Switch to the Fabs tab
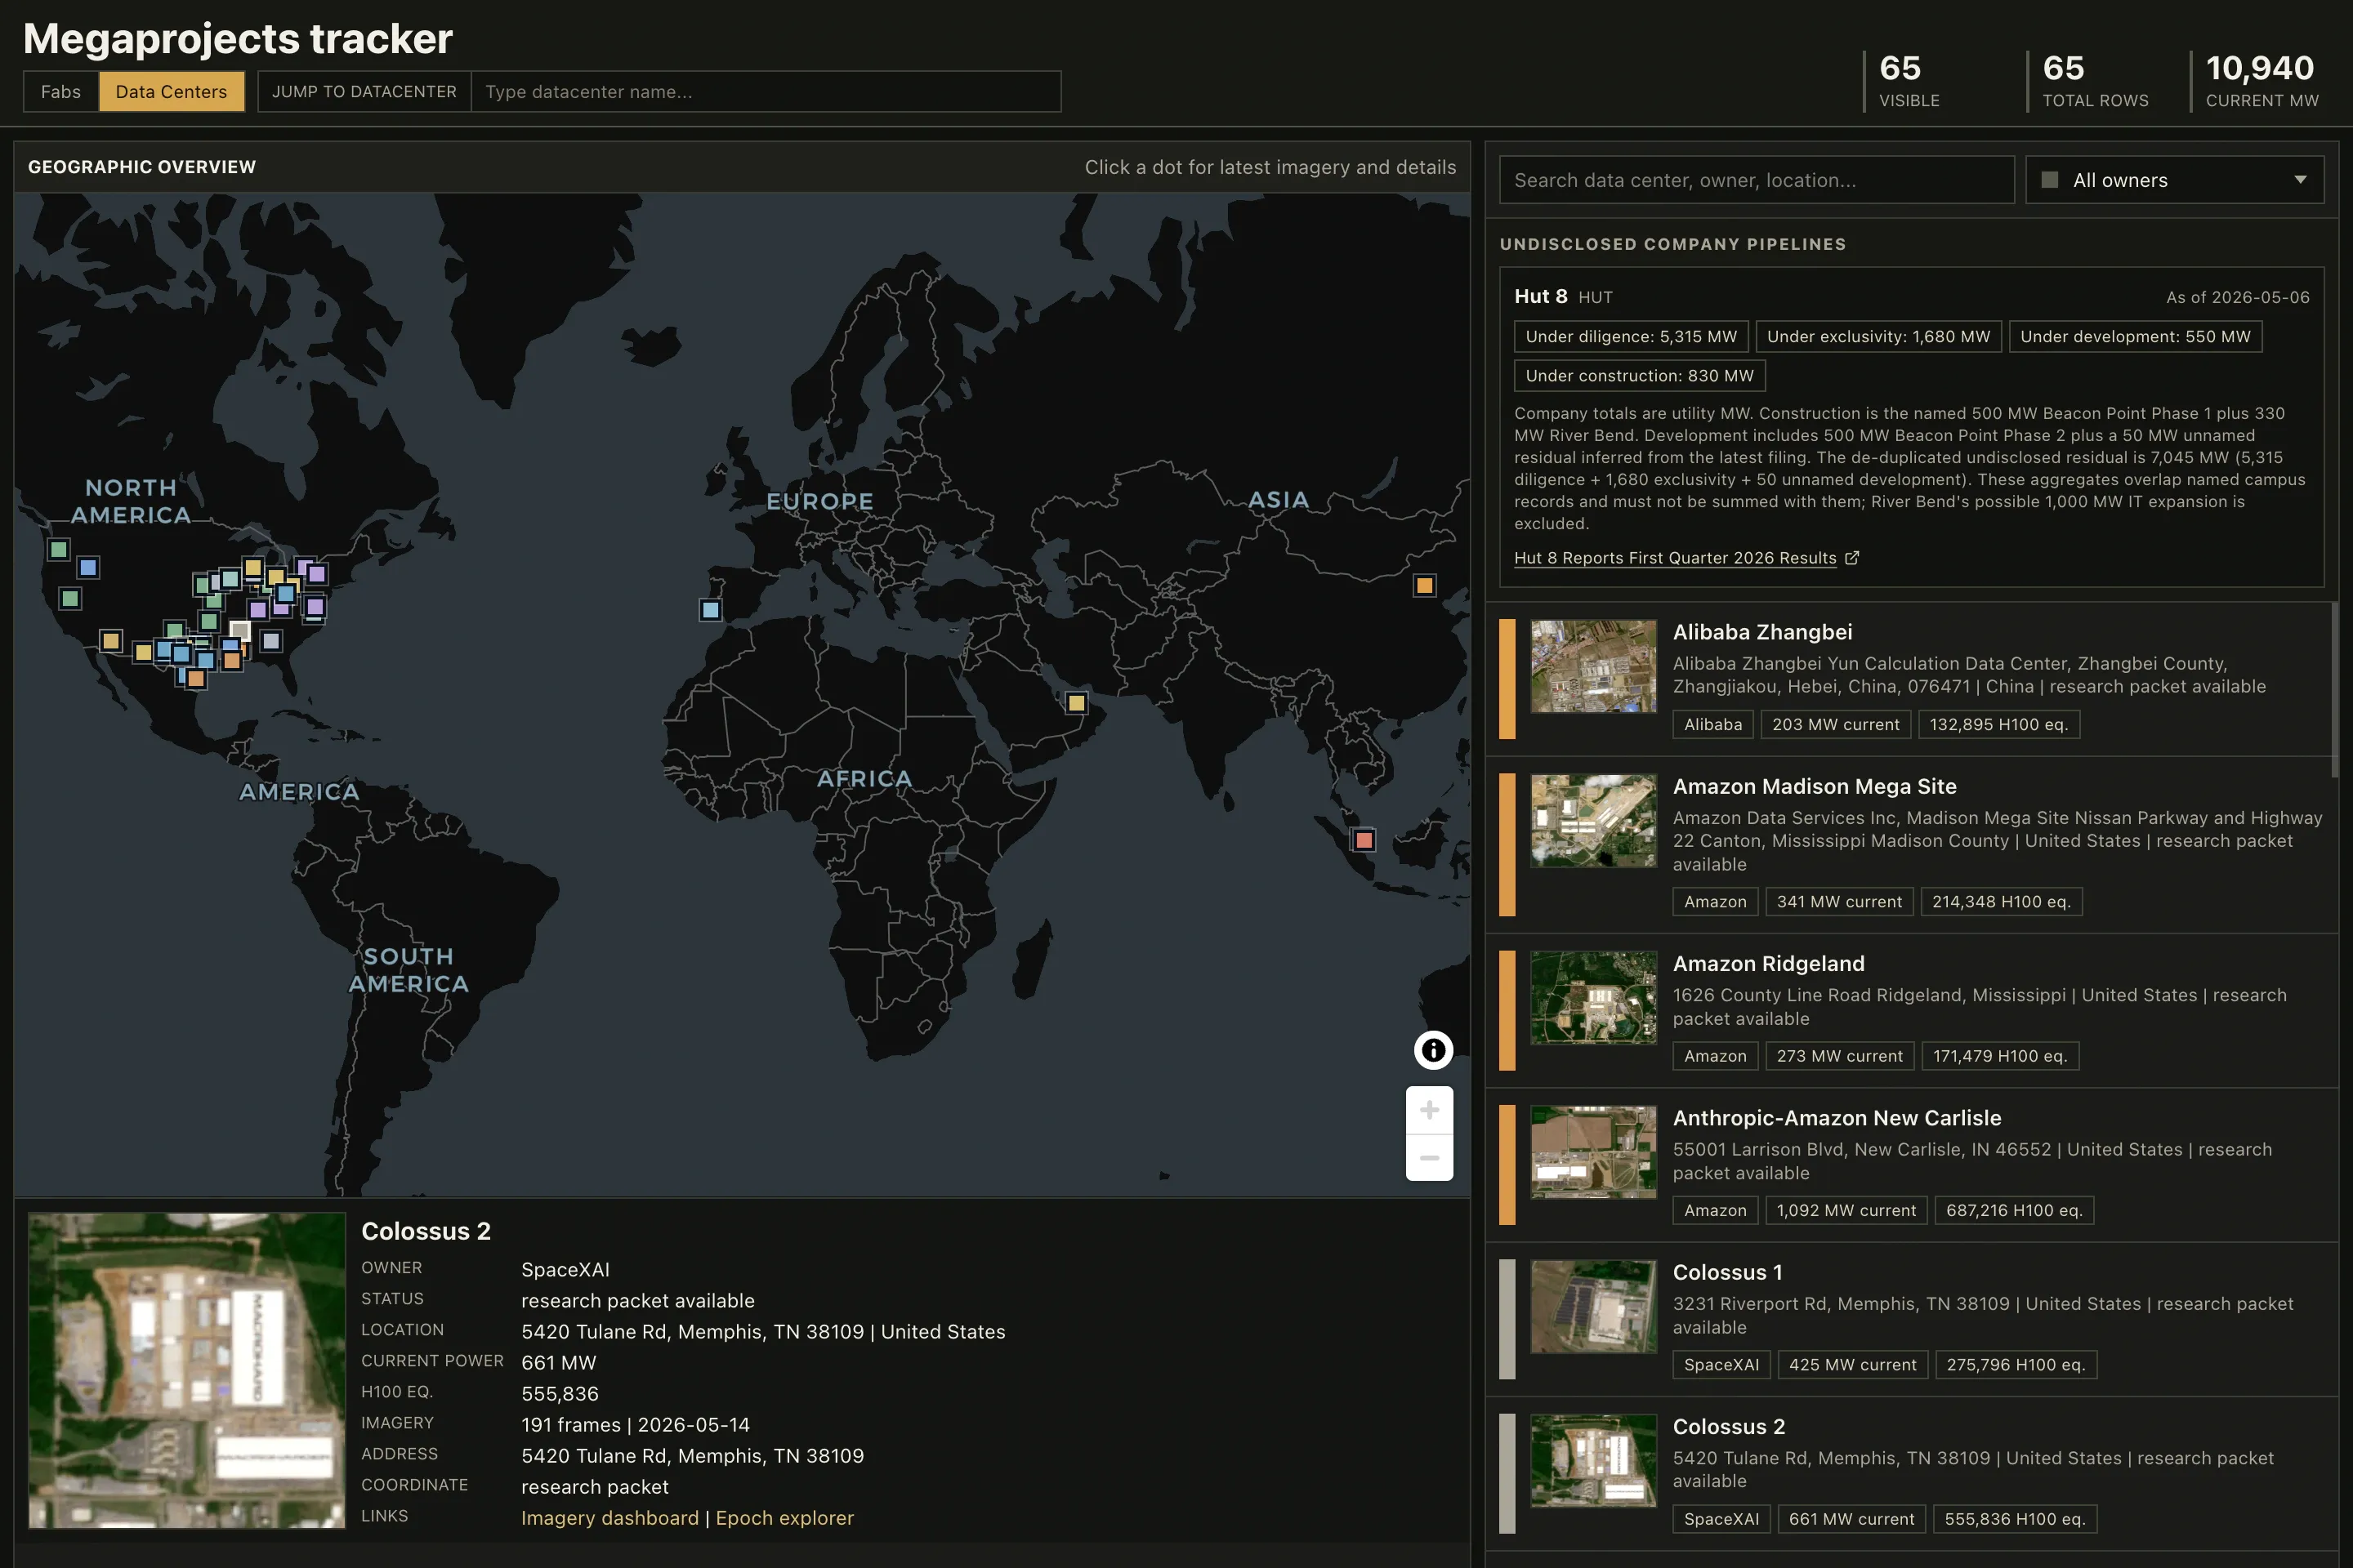Screen dimensions: 2353x1568 coord(61,92)
